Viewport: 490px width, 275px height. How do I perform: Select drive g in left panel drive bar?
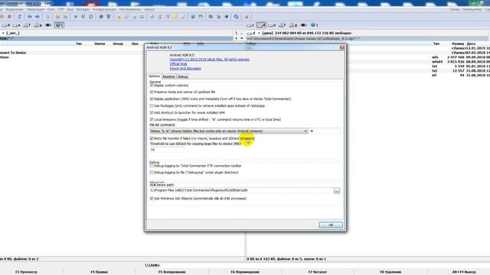[38, 25]
